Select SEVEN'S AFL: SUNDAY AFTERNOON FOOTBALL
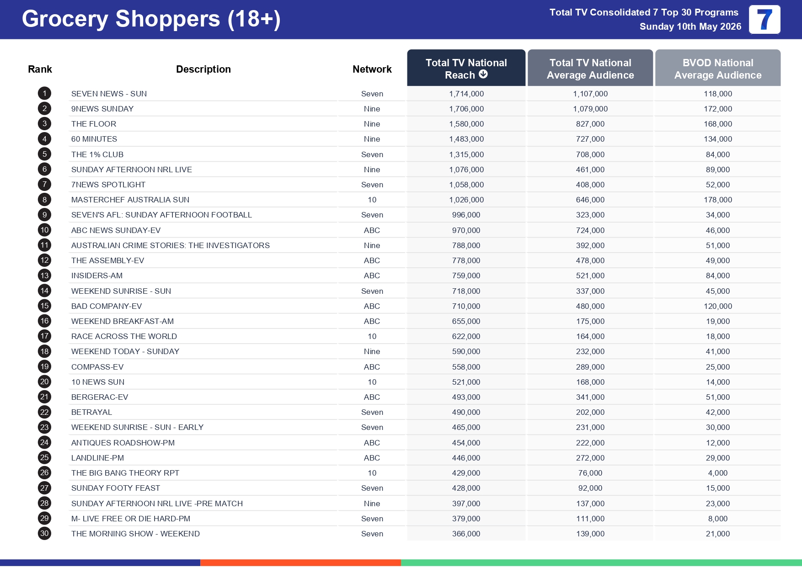This screenshot has height=567, width=802. pos(161,215)
